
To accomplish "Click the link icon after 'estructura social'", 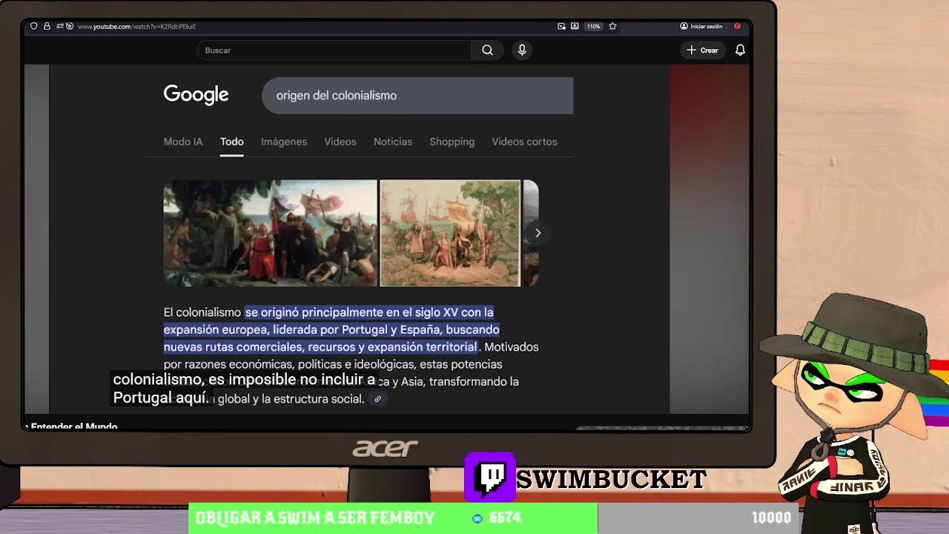I will [x=377, y=399].
